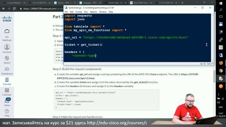
Task: Click the api_url line in the editor
Action: [126, 37]
